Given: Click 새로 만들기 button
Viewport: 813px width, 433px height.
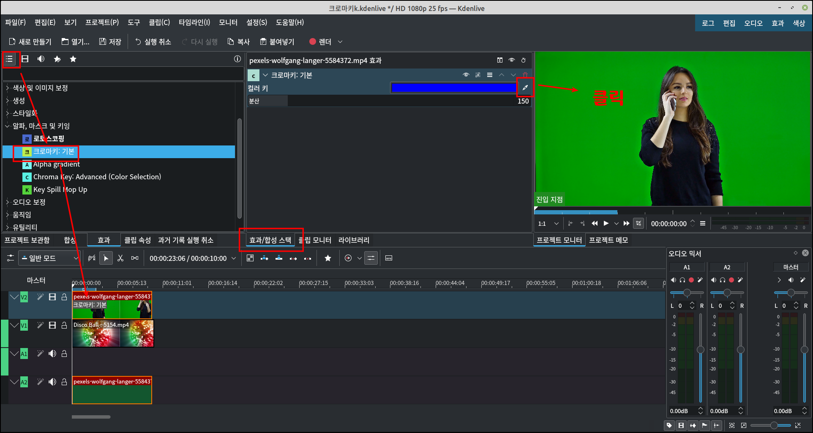Looking at the screenshot, I should click(30, 41).
